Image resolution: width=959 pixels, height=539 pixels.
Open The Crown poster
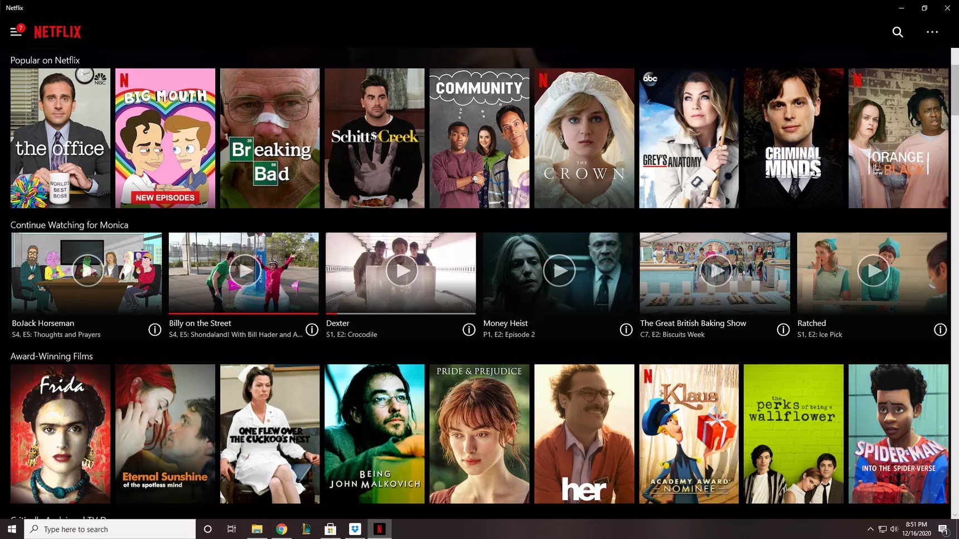coord(584,138)
